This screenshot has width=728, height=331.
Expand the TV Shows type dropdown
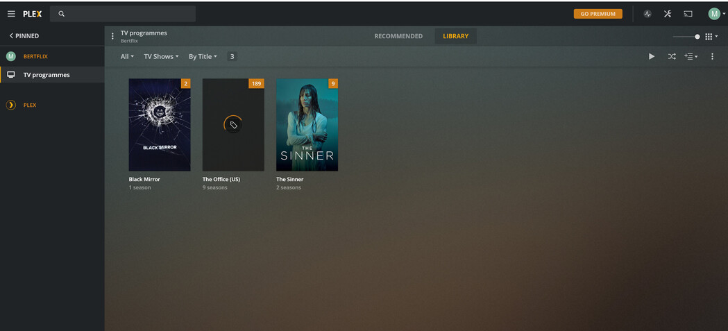click(x=161, y=57)
